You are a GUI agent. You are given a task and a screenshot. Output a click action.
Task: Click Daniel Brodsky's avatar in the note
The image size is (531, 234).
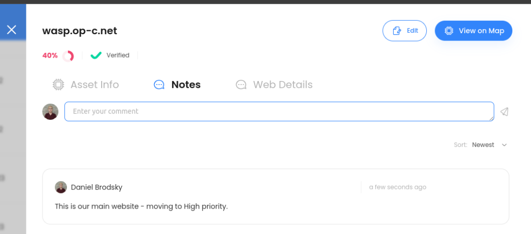pyautogui.click(x=61, y=187)
